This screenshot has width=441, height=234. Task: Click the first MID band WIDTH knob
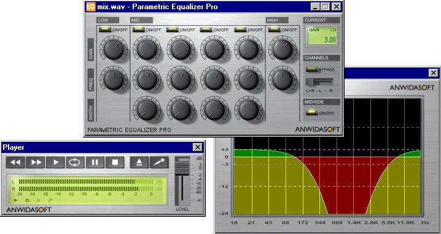click(x=147, y=110)
